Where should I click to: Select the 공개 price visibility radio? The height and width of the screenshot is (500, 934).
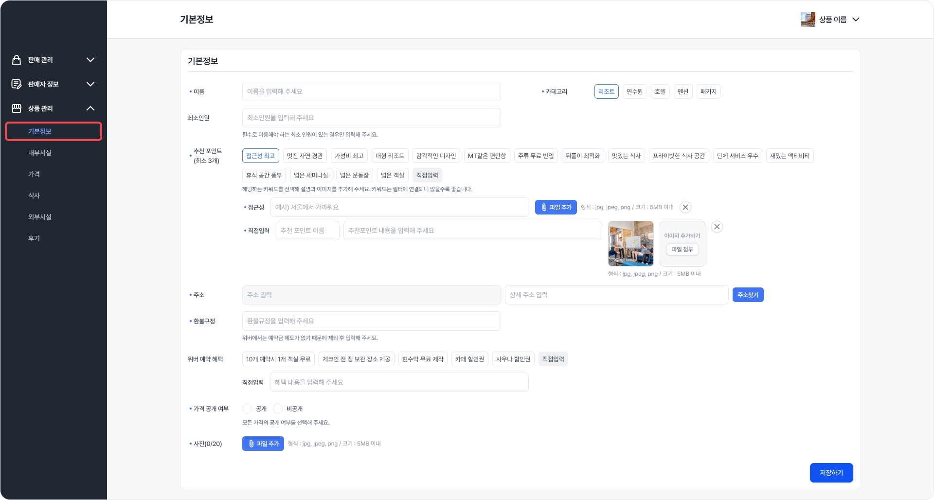point(247,409)
